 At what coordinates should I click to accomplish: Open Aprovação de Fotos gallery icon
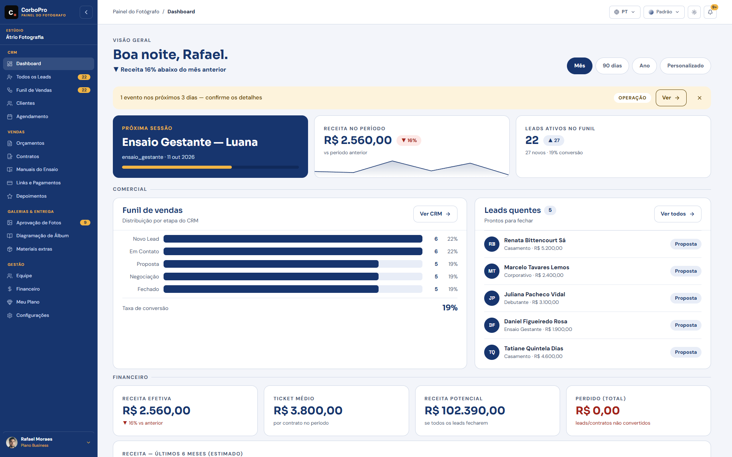point(10,223)
